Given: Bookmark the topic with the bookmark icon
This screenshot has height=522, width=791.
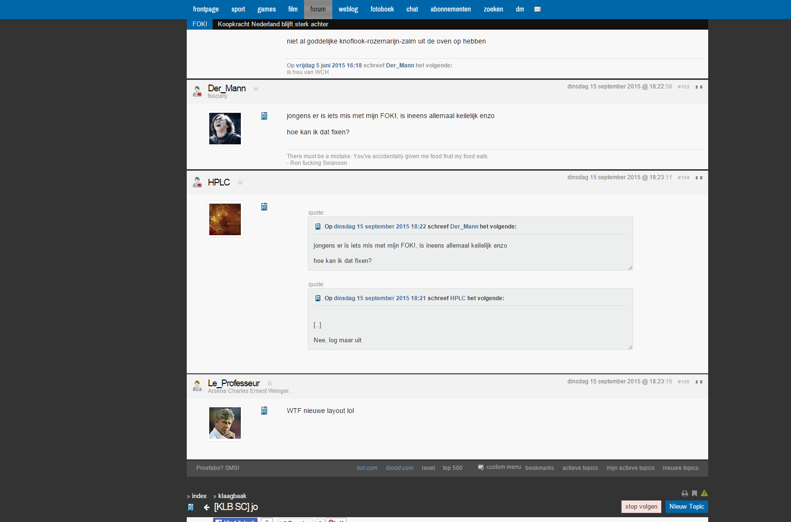Looking at the screenshot, I should tap(694, 493).
